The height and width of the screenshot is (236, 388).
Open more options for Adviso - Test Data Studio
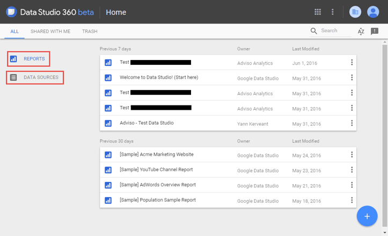[352, 123]
